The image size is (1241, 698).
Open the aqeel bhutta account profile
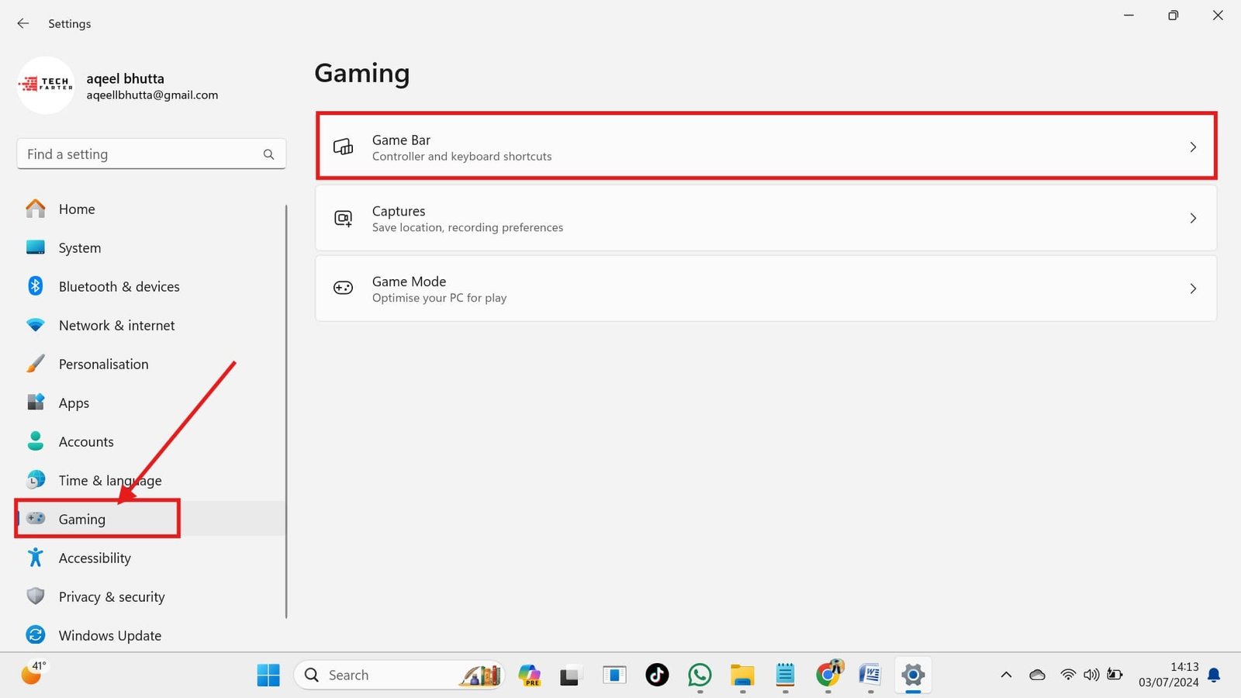pyautogui.click(x=116, y=85)
